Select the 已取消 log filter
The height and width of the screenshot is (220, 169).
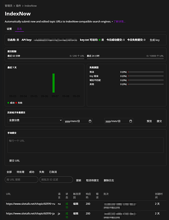[x=53, y=172]
